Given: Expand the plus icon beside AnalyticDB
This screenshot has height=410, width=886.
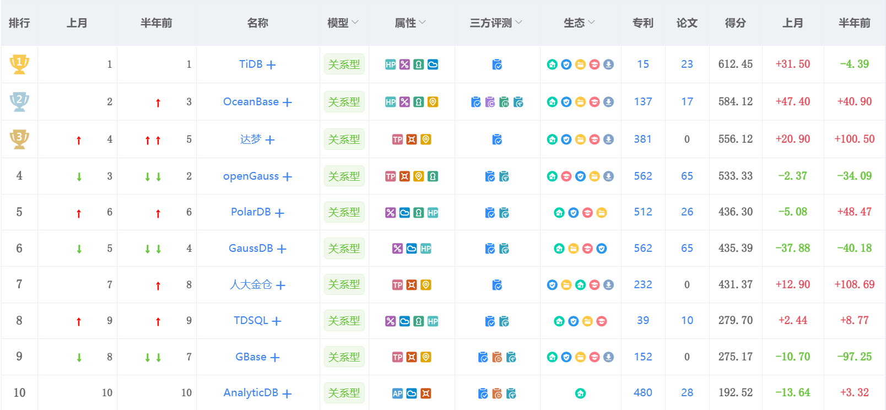Looking at the screenshot, I should pos(287,394).
